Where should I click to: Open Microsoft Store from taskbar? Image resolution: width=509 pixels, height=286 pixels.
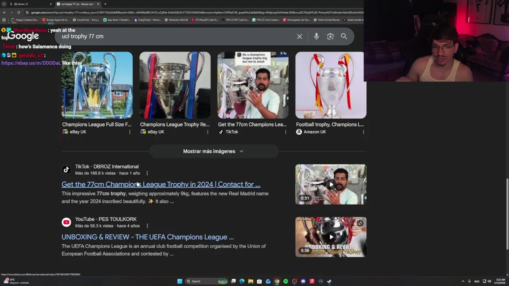pyautogui.click(x=259, y=281)
